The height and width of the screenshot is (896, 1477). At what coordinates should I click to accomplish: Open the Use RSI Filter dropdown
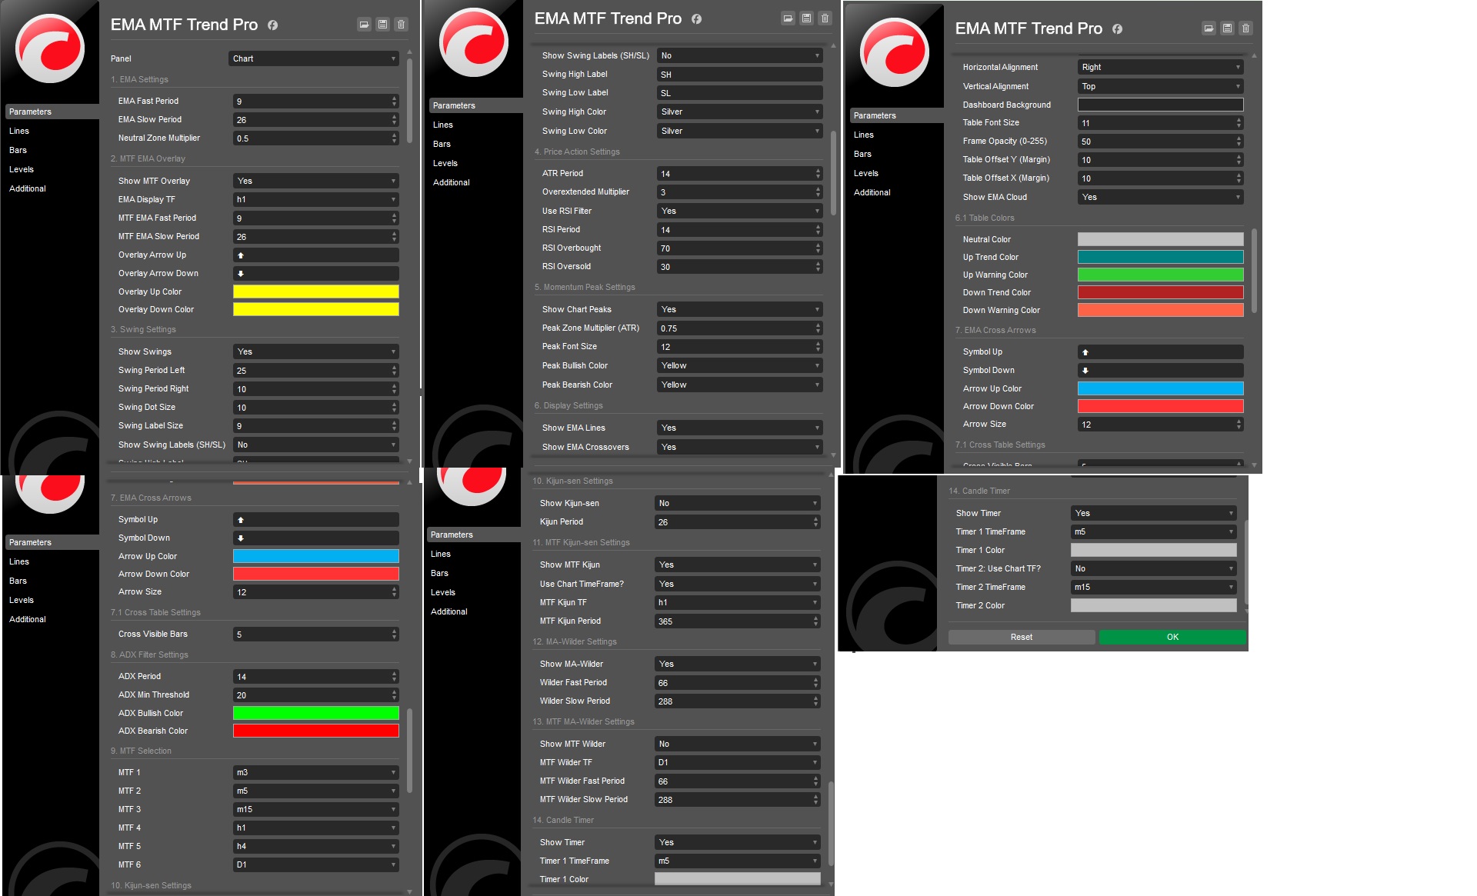pos(739,211)
